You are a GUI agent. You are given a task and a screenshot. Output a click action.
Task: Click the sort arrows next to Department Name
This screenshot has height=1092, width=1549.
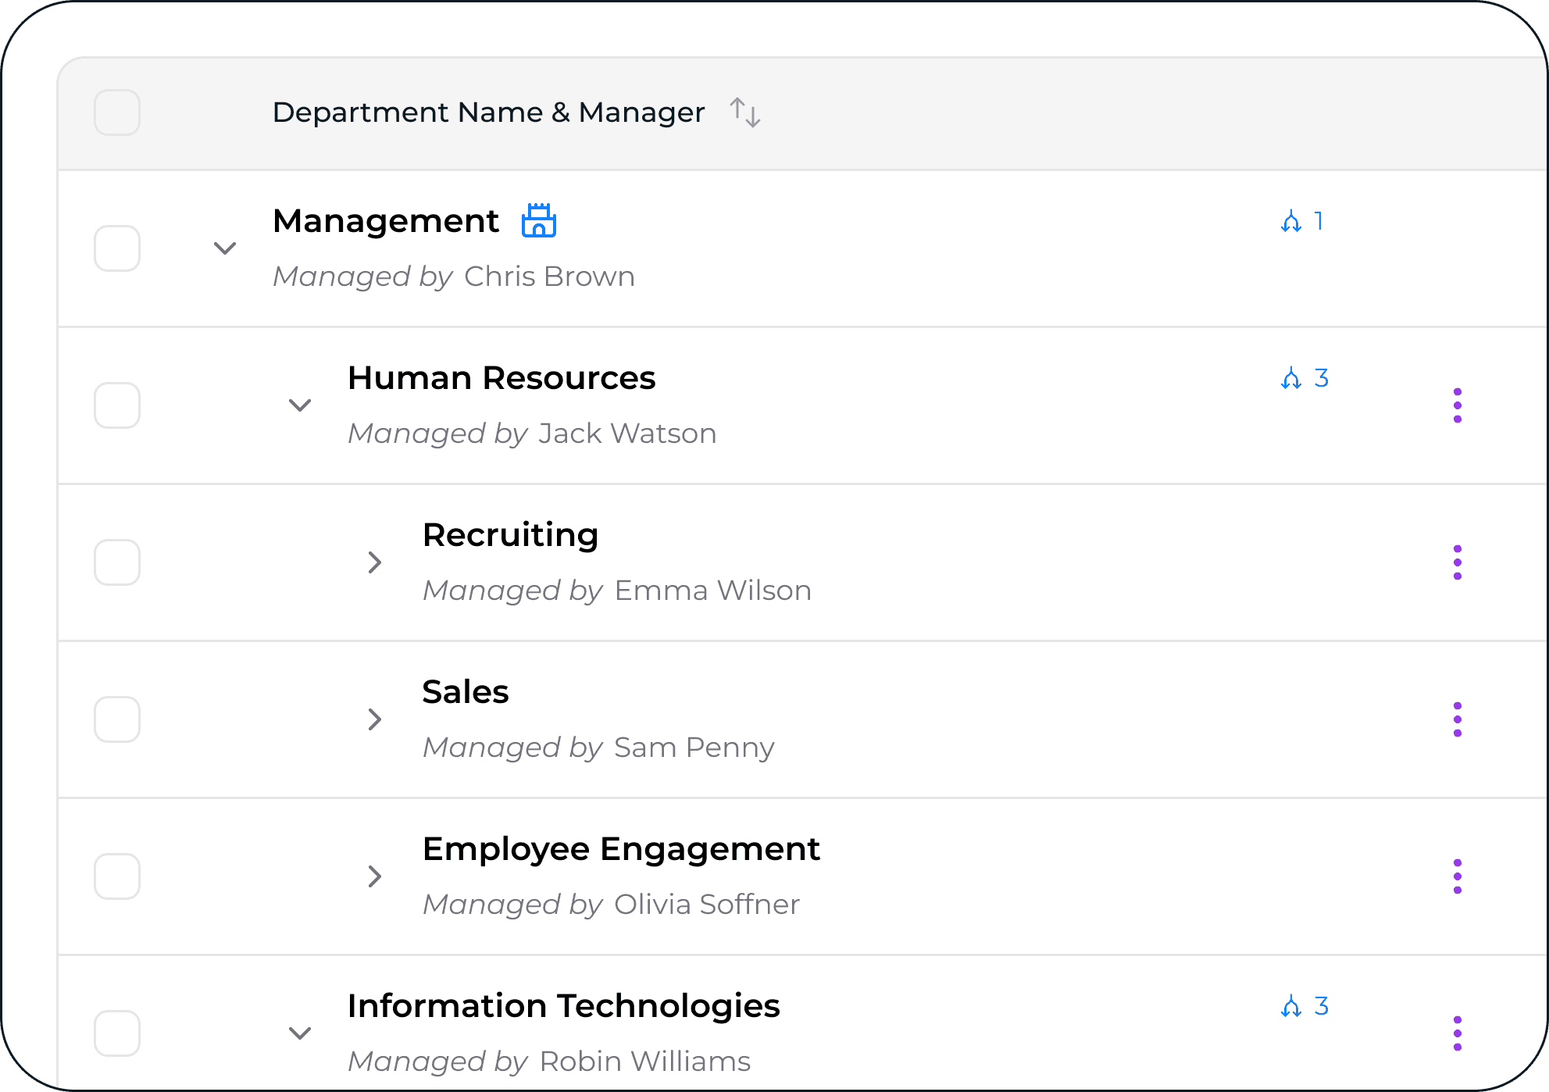point(744,112)
